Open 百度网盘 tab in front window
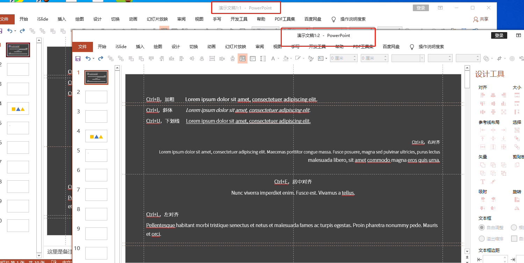Image resolution: width=524 pixels, height=263 pixels. tap(391, 47)
